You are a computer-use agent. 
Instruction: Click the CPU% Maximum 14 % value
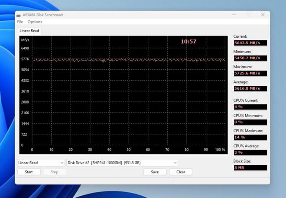pos(250,137)
